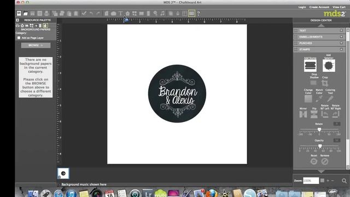Open Finder from the Dock

point(33,193)
